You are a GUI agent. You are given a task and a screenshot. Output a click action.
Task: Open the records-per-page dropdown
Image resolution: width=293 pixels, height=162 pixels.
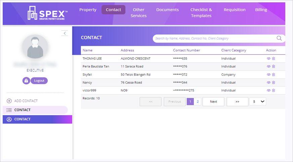tap(258, 102)
